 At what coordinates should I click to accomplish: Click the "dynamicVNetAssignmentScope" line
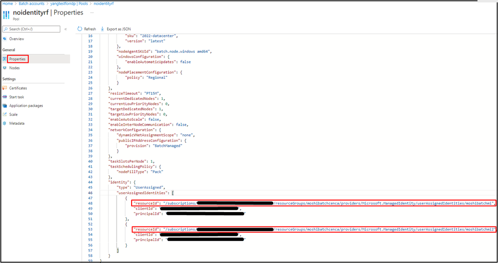[x=156, y=135]
